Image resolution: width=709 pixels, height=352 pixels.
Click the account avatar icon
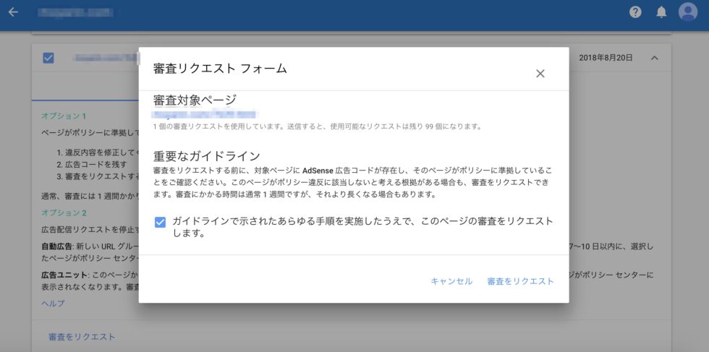tap(687, 12)
